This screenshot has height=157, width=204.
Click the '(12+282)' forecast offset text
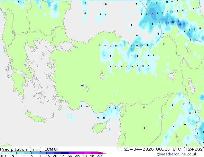click(x=194, y=149)
